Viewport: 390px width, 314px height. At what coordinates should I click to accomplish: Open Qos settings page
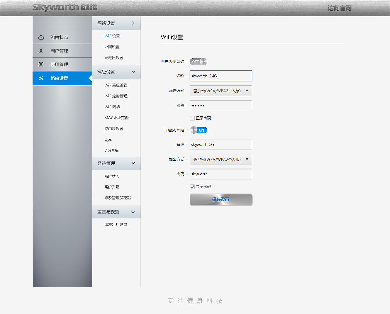(x=108, y=139)
